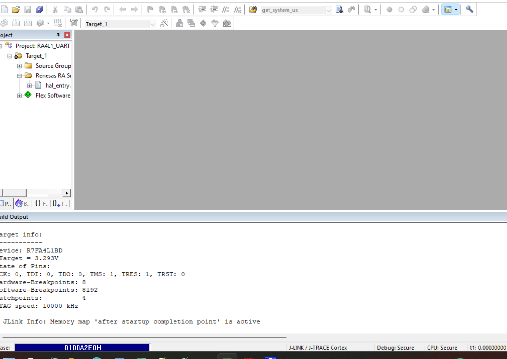Screen dimensions: 507x359
Task: Switch to the Functions tab
Action: tap(42, 204)
